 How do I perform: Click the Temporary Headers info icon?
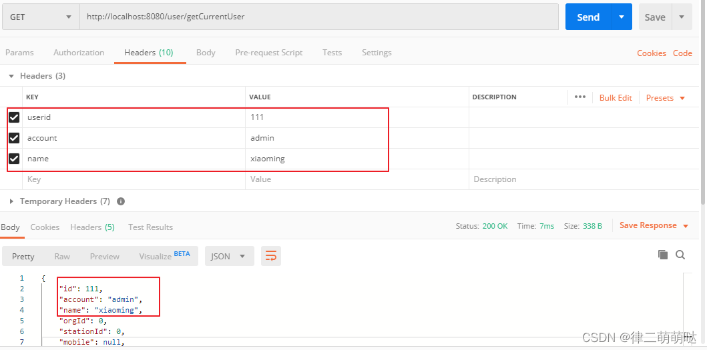pyautogui.click(x=121, y=201)
